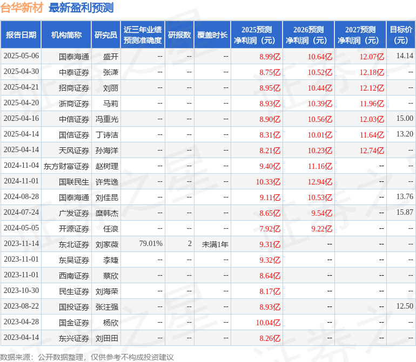
Task: Select the 10.04亿 value
Action: [x=268, y=322]
